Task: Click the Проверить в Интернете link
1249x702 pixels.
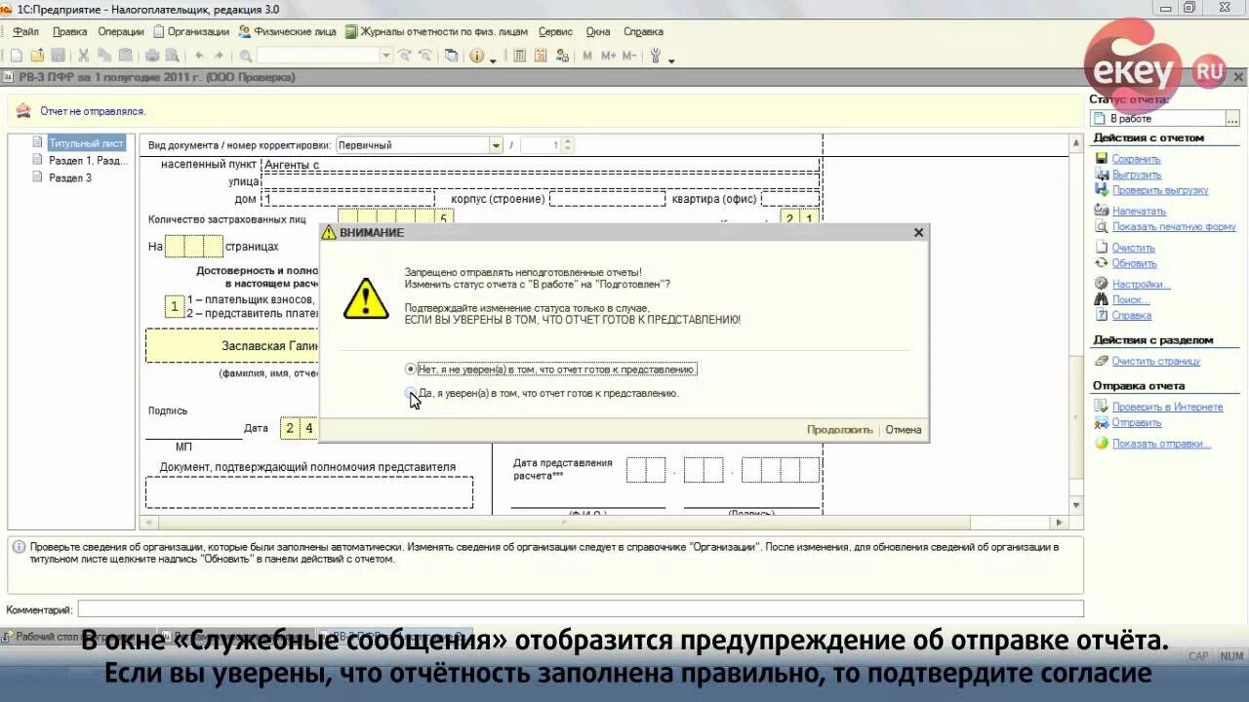Action: point(1167,407)
